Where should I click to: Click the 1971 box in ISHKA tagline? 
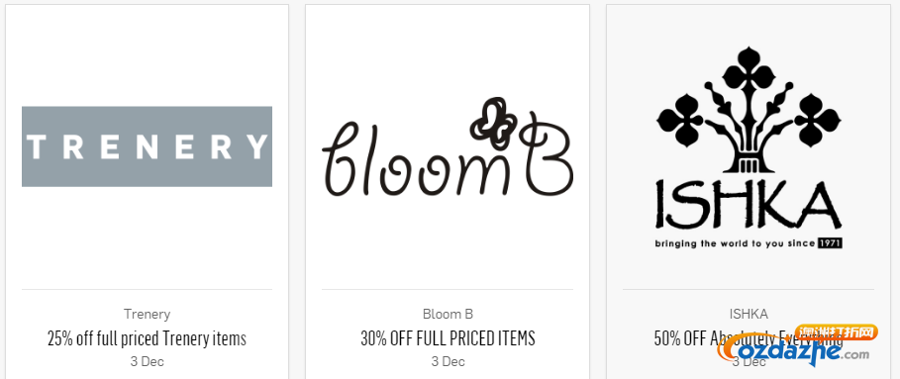point(830,243)
